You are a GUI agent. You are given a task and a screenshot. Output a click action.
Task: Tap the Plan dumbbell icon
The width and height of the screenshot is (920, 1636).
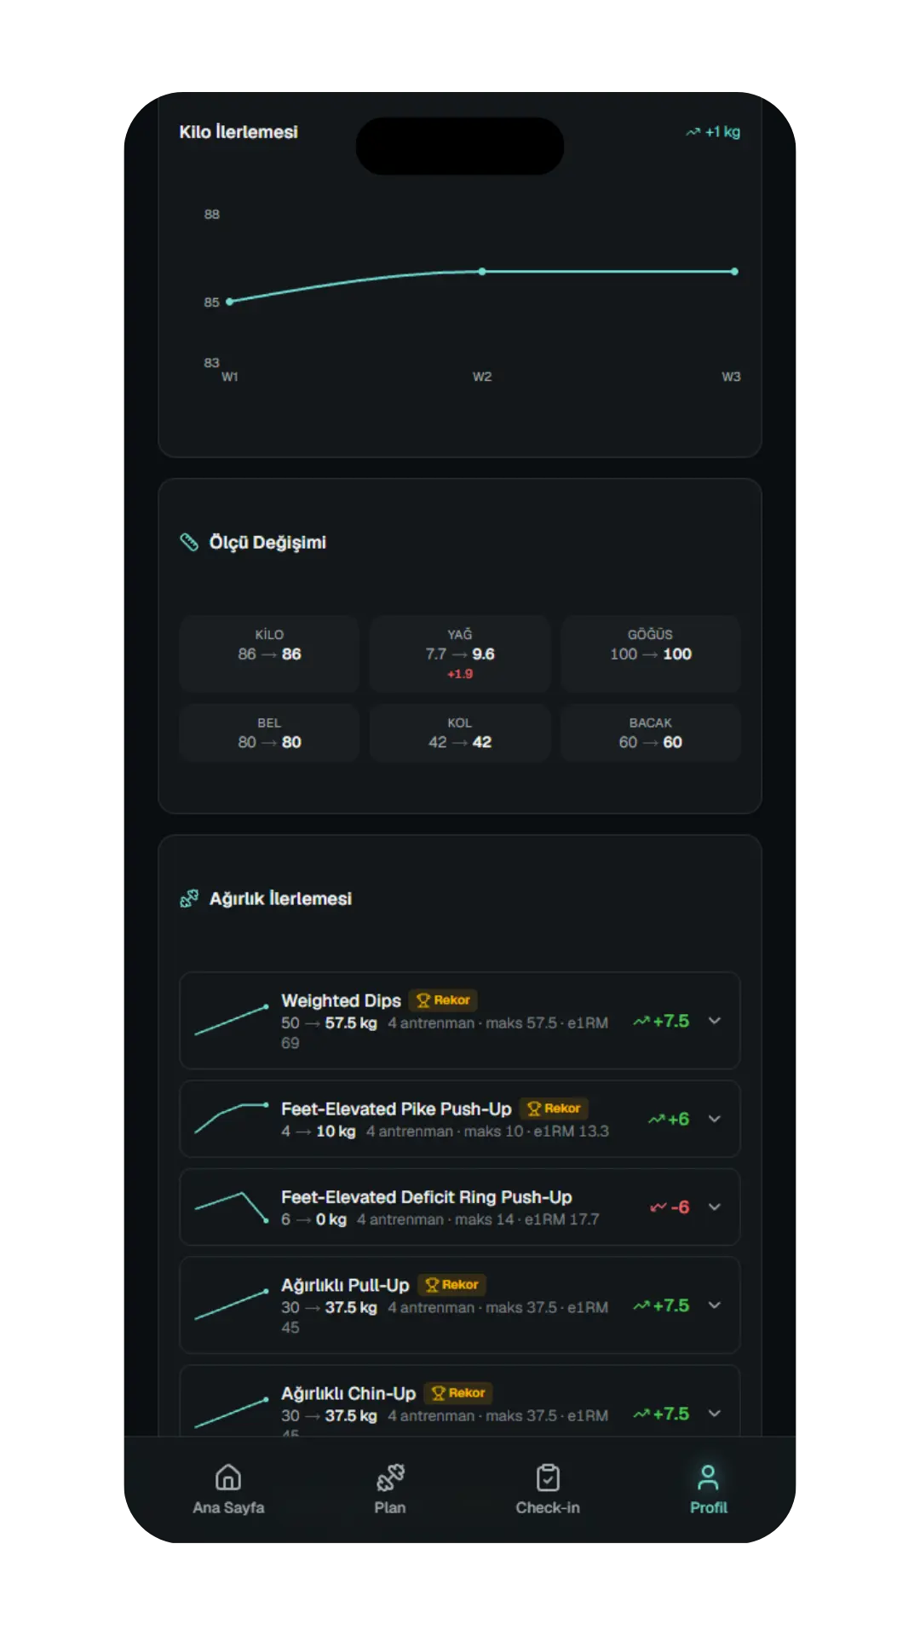point(390,1477)
